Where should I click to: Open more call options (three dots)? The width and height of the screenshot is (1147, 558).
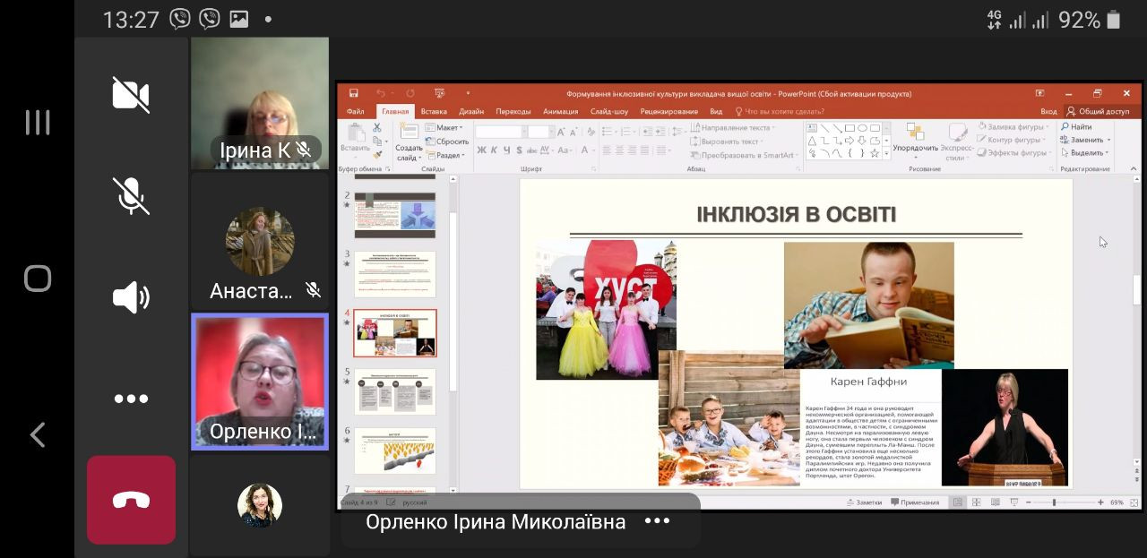[131, 399]
